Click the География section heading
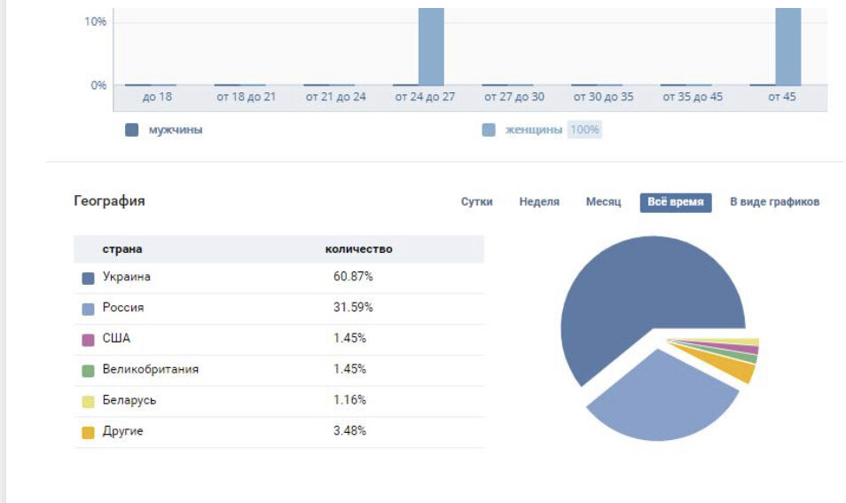 110,200
